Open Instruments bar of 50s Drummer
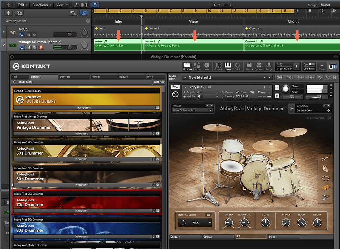This screenshot has width=340, height=249. [82, 159]
